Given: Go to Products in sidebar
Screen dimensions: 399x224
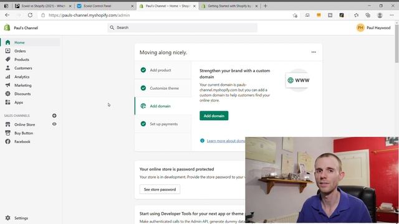Looking at the screenshot, I should point(22,60).
